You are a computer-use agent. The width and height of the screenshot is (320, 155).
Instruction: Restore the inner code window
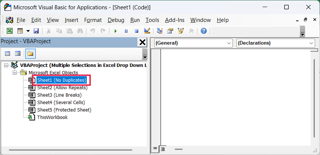(305, 20)
